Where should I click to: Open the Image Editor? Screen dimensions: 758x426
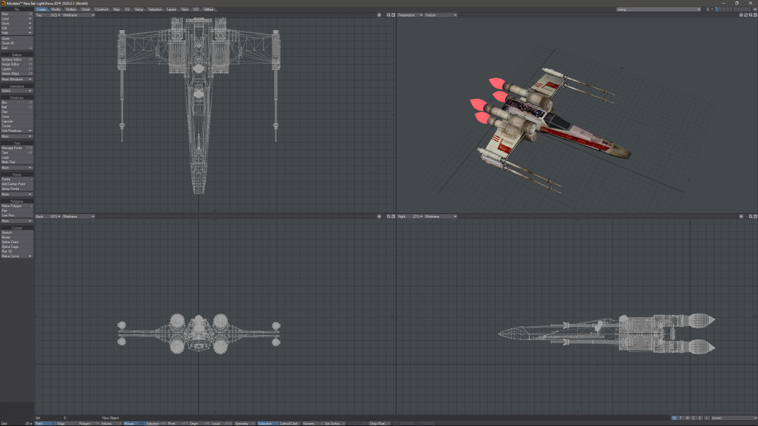[x=17, y=64]
